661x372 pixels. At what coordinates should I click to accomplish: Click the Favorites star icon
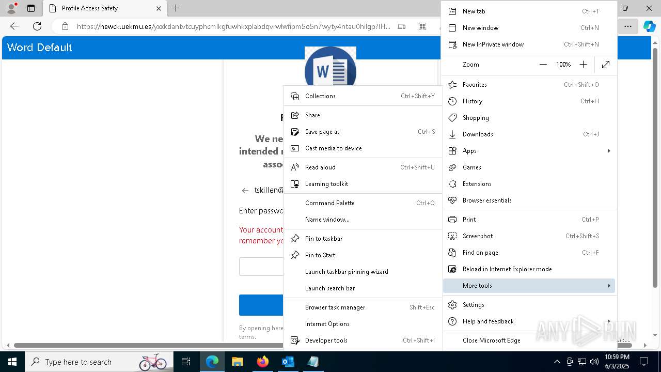coord(452,85)
